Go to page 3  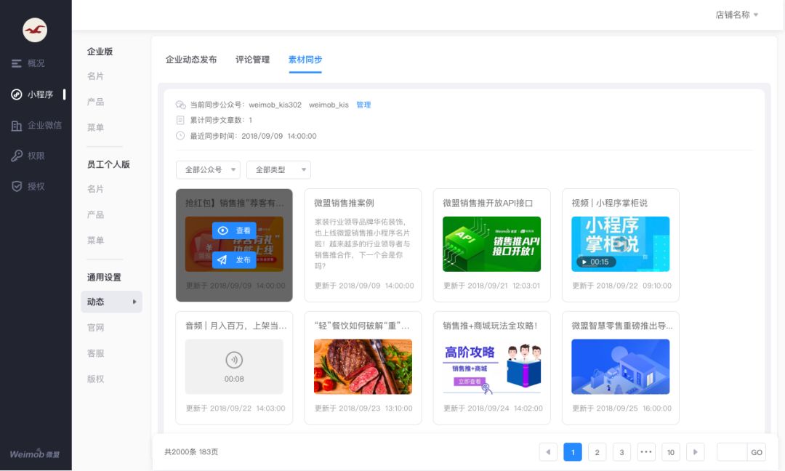[621, 452]
